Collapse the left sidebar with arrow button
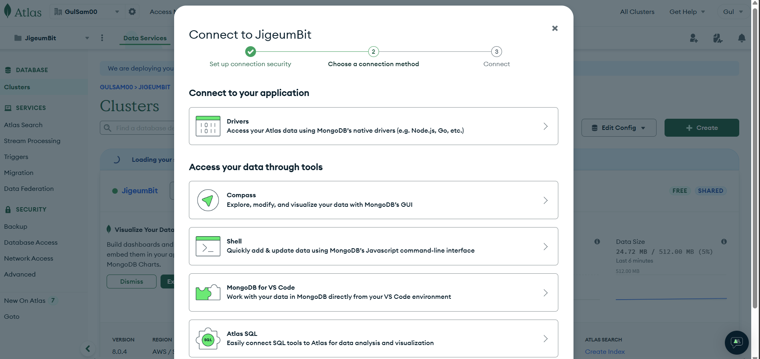Screen dimensions: 760x359 pyautogui.click(x=88, y=349)
